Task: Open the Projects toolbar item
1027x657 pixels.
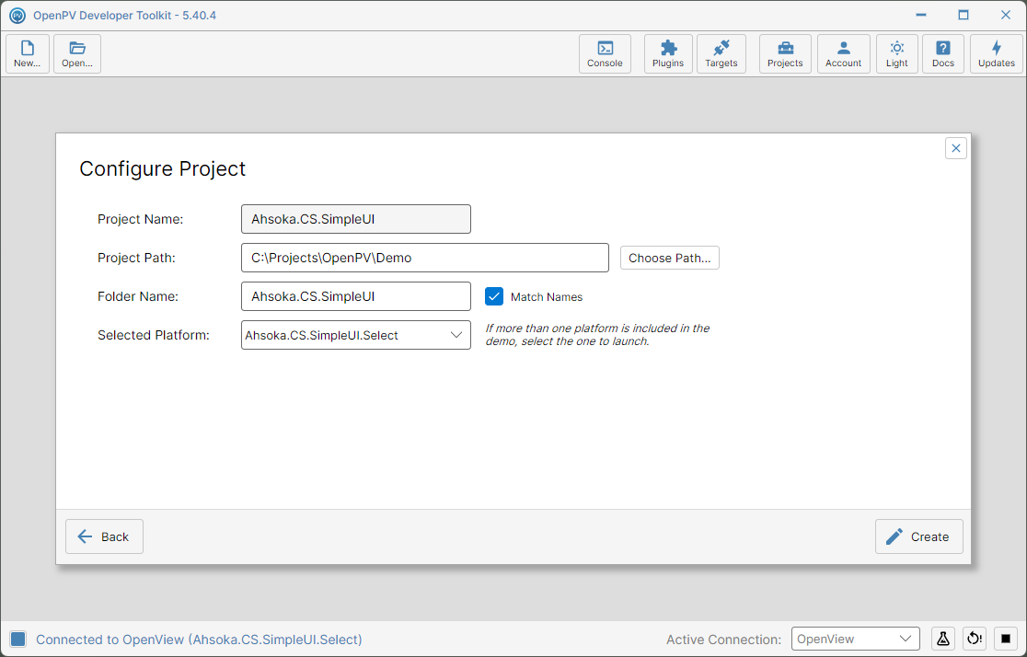Action: click(785, 53)
